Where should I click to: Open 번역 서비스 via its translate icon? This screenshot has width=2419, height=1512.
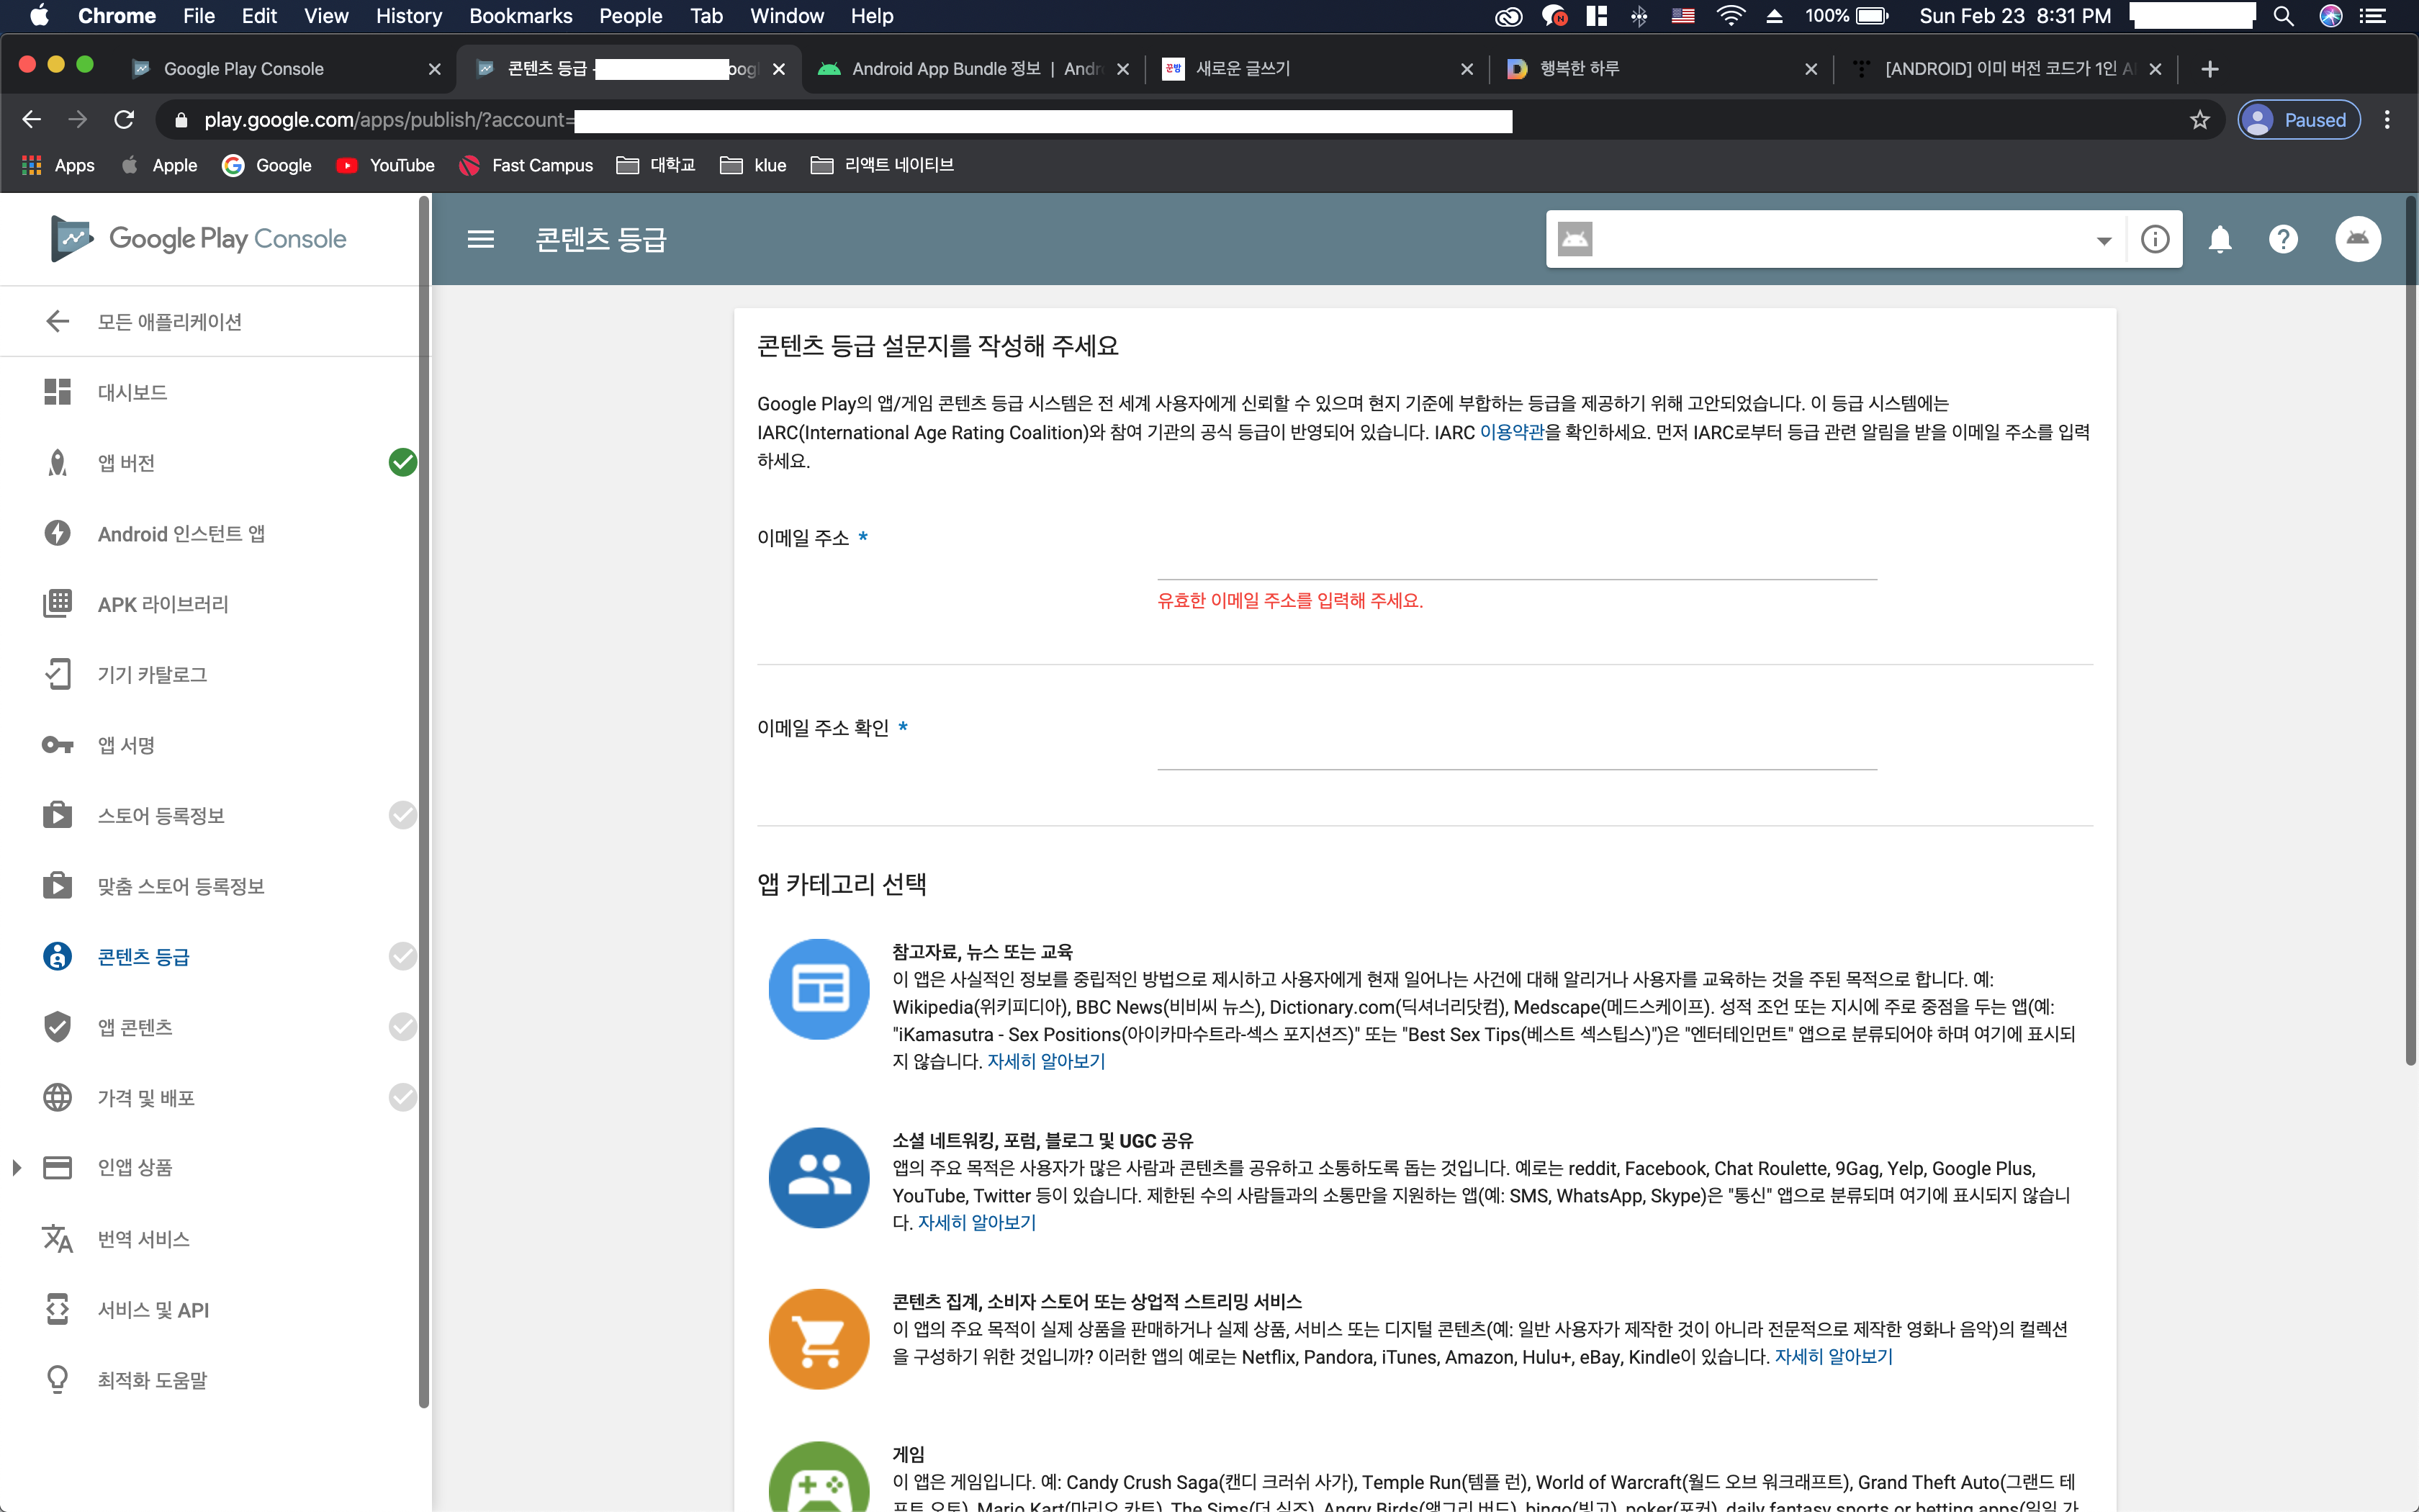[58, 1239]
